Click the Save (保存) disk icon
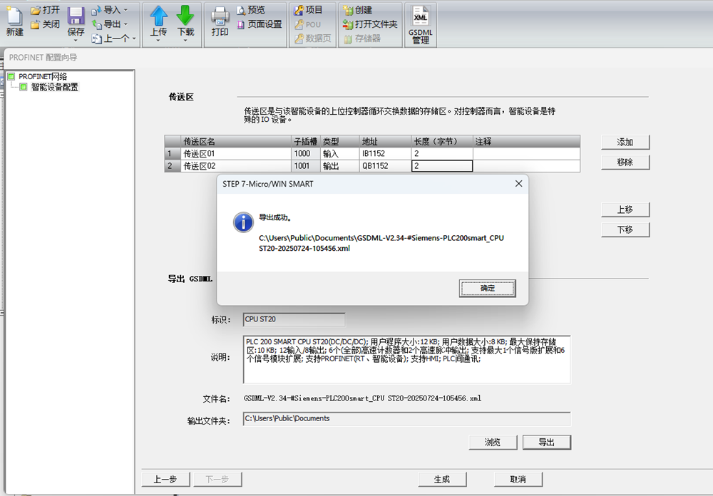 click(x=76, y=16)
